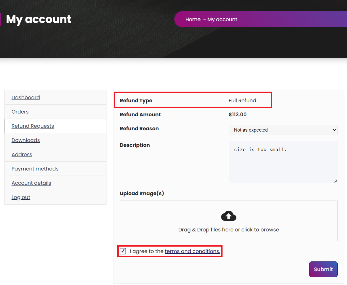347x285 pixels.
Task: Open Account details
Action: (x=31, y=183)
